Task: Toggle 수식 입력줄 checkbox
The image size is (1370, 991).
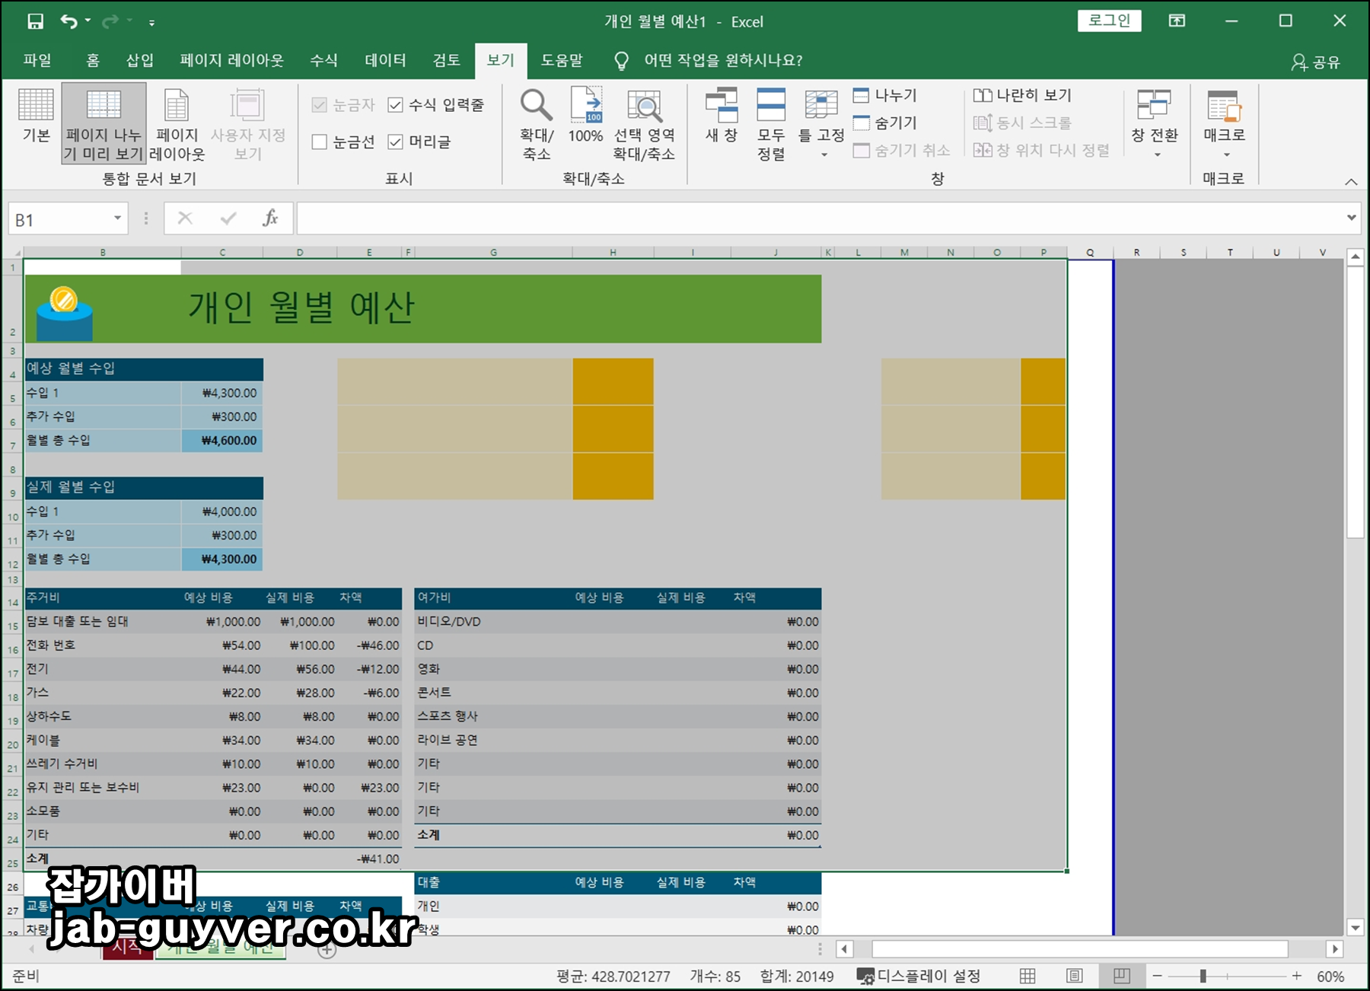Action: click(395, 105)
